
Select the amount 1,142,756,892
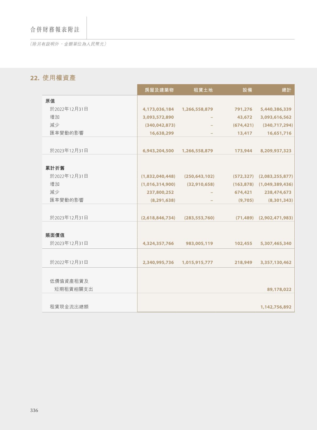pyautogui.click(x=276, y=307)
